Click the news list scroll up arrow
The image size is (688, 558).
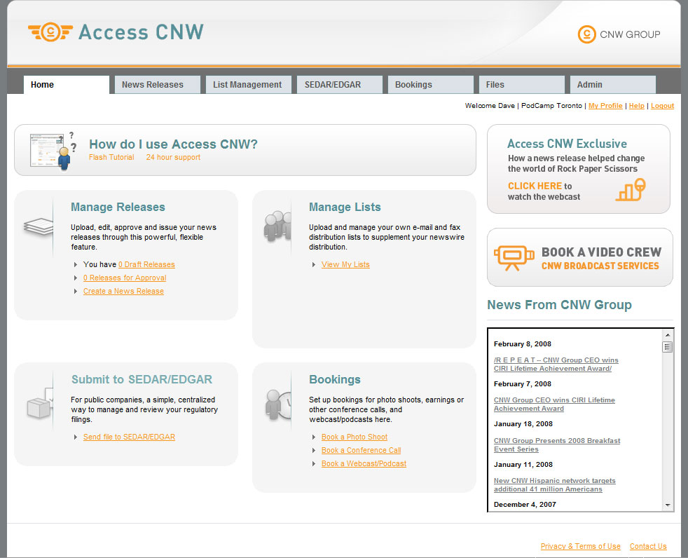[x=668, y=335]
